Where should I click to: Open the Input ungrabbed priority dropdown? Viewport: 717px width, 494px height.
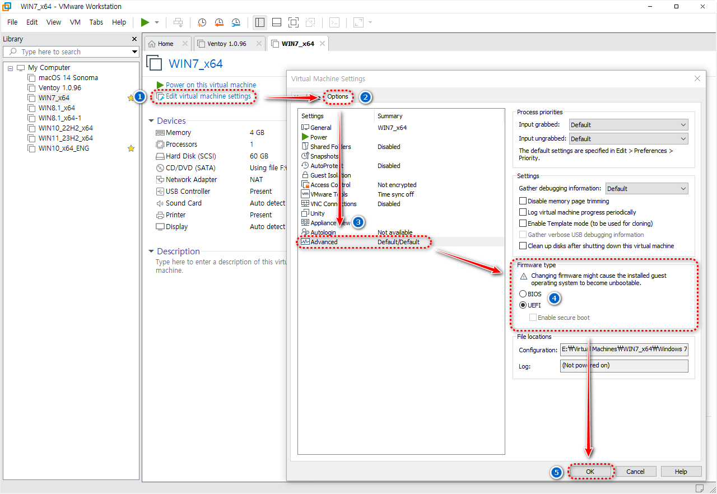tap(628, 139)
